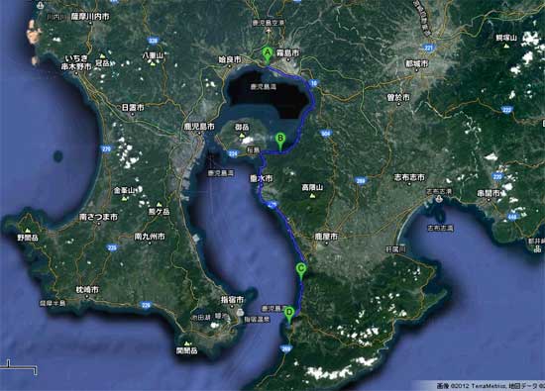The width and height of the screenshot is (545, 391).
Task: Click the route 504 highway shield
Action: tap(326, 134)
